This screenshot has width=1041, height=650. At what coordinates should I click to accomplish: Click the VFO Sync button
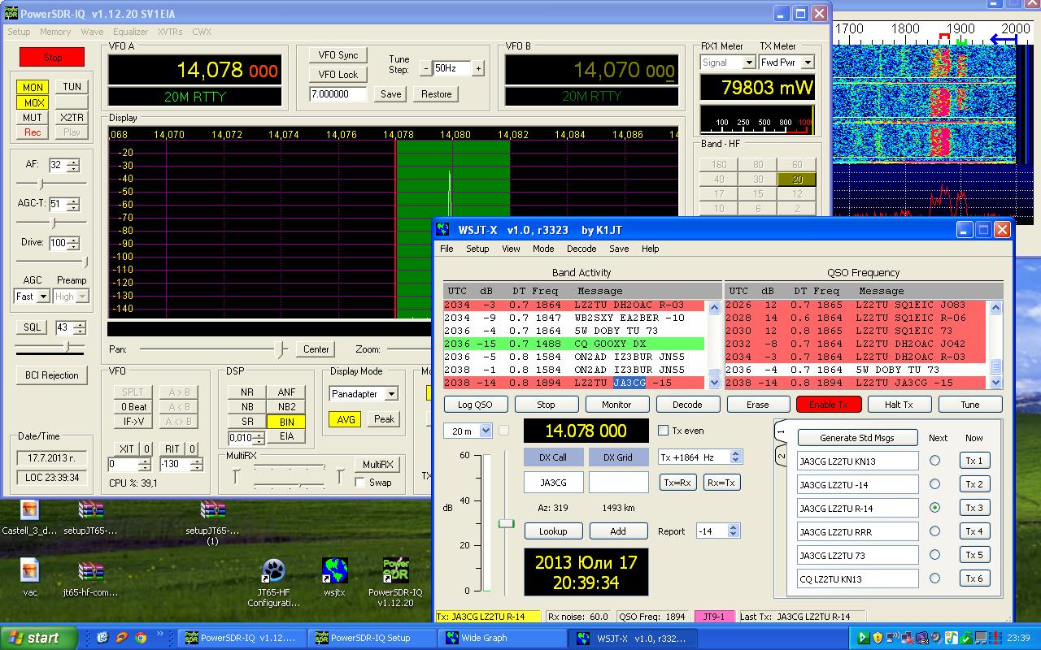[x=338, y=55]
